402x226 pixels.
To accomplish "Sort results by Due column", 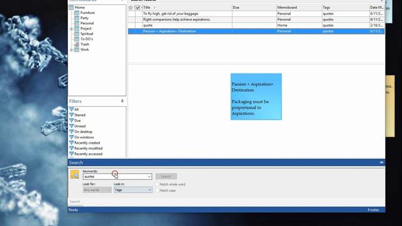I will coord(254,8).
